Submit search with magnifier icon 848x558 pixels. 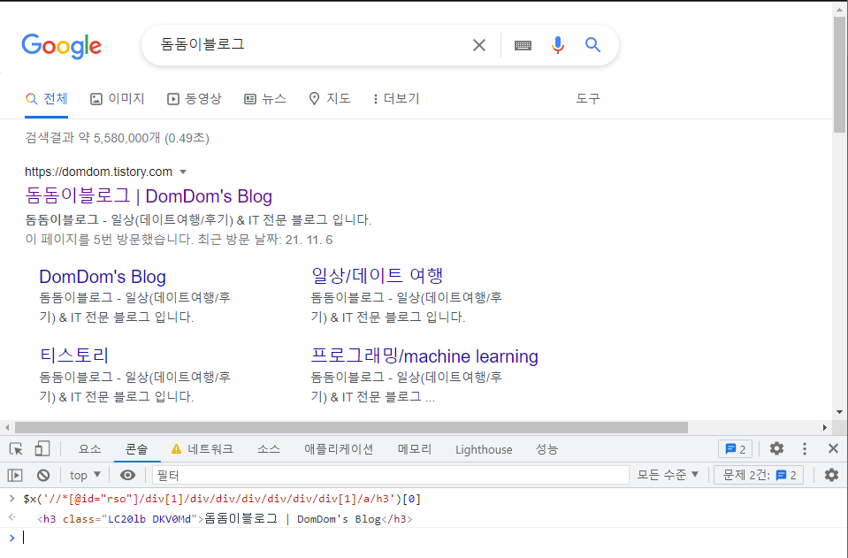click(x=592, y=45)
